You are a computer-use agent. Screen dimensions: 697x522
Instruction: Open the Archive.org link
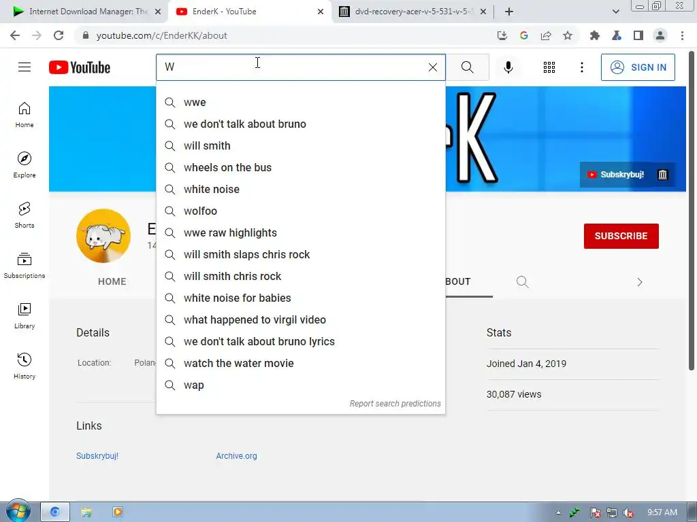(236, 456)
